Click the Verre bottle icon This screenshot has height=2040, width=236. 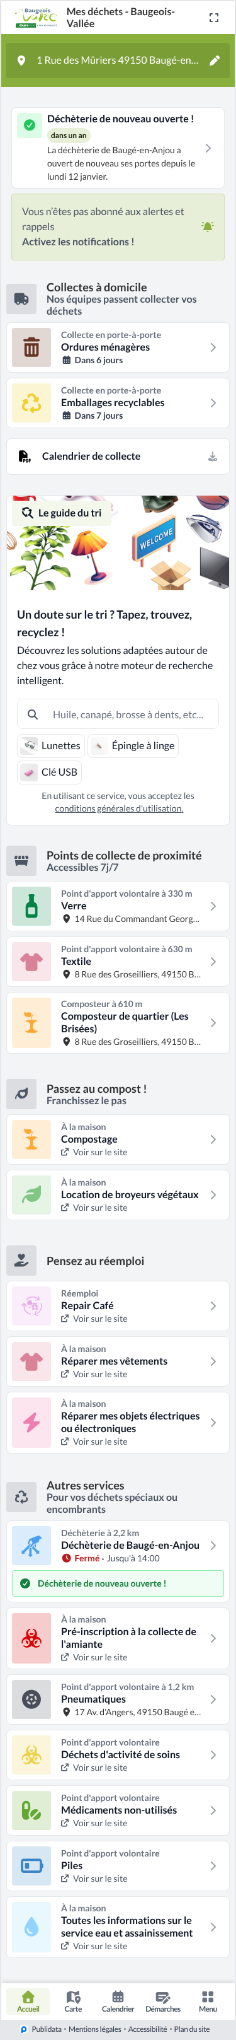click(x=31, y=905)
